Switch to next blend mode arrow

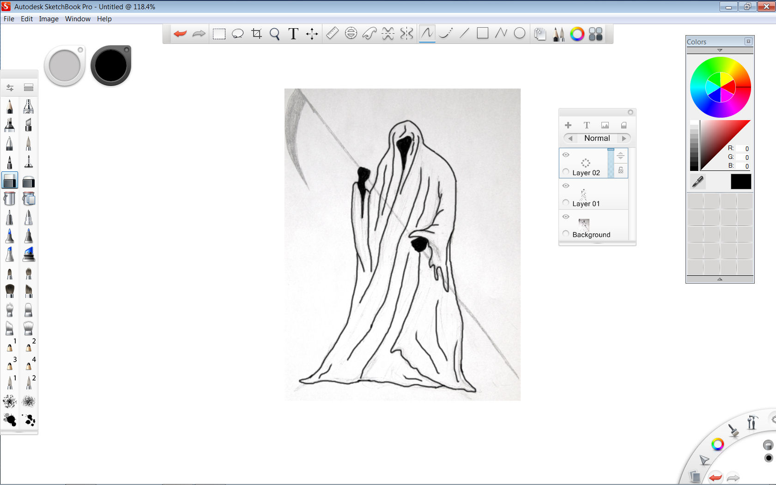[x=624, y=138]
